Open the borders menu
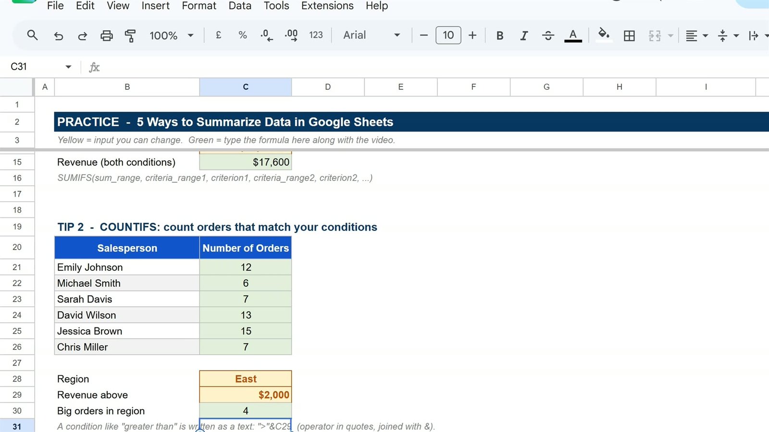 (x=629, y=36)
